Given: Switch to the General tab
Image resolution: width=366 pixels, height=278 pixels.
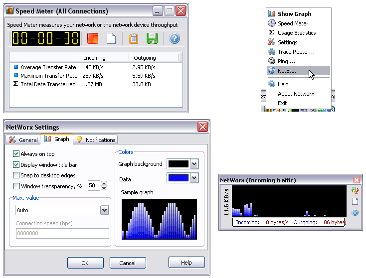Looking at the screenshot, I should click(23, 139).
